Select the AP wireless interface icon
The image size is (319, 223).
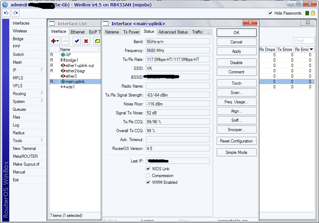pos(63,55)
